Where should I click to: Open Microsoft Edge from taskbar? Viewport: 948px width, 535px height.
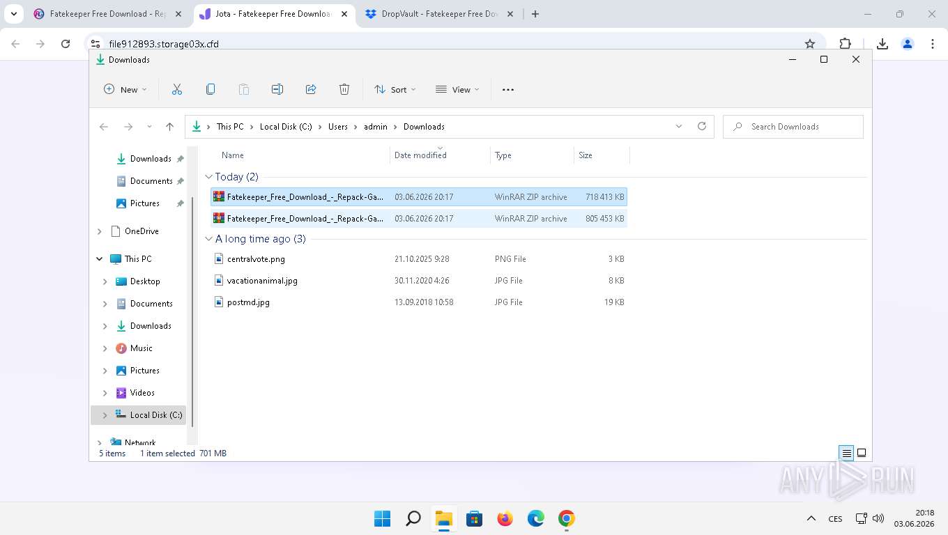[536, 519]
